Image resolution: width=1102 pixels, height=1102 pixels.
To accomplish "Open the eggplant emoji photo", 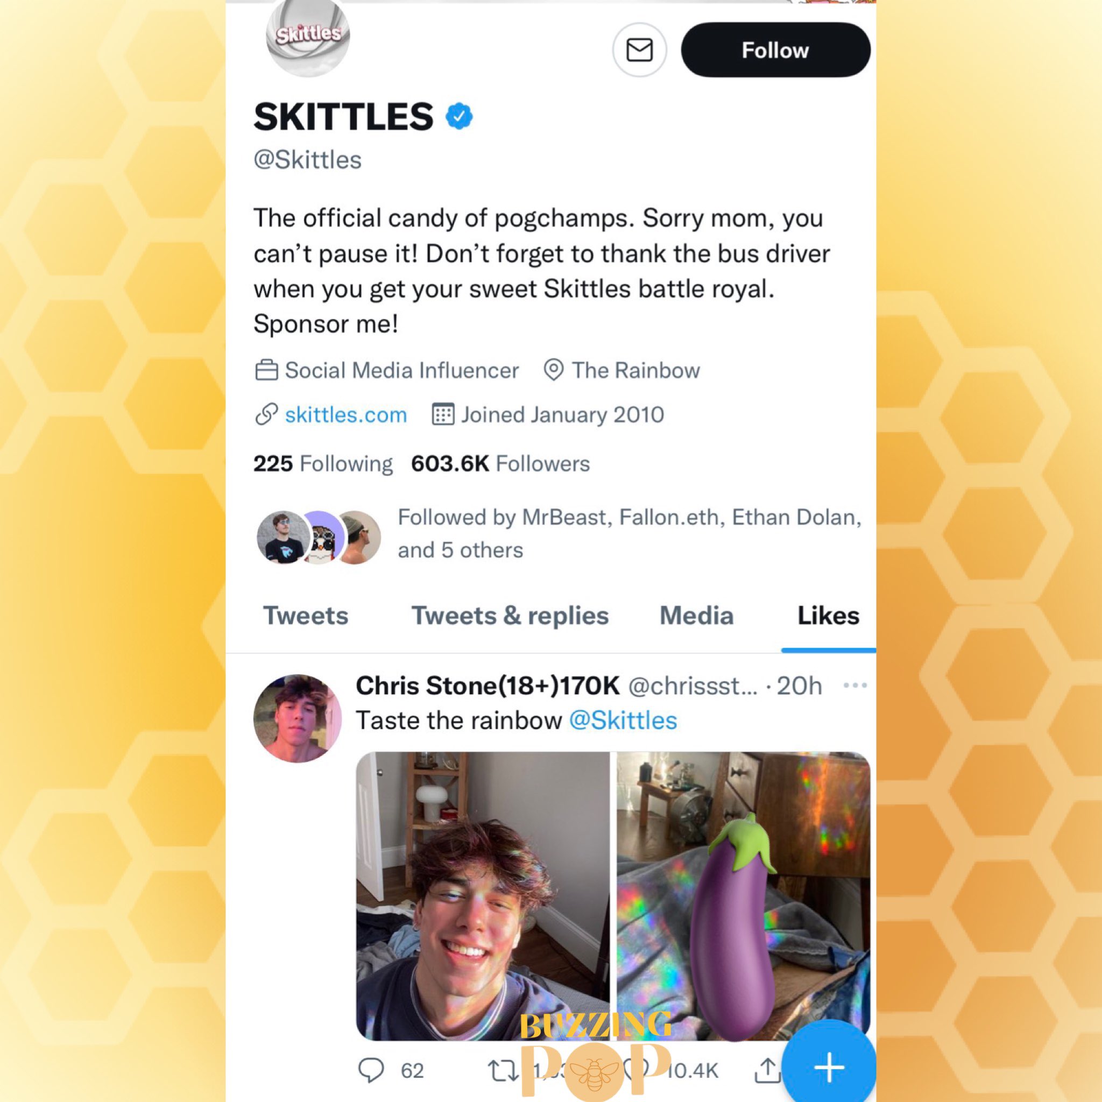I will [x=744, y=896].
